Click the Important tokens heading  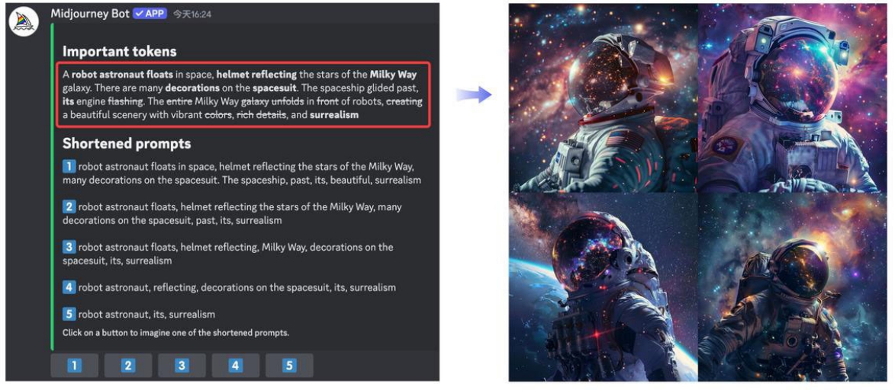click(x=119, y=51)
